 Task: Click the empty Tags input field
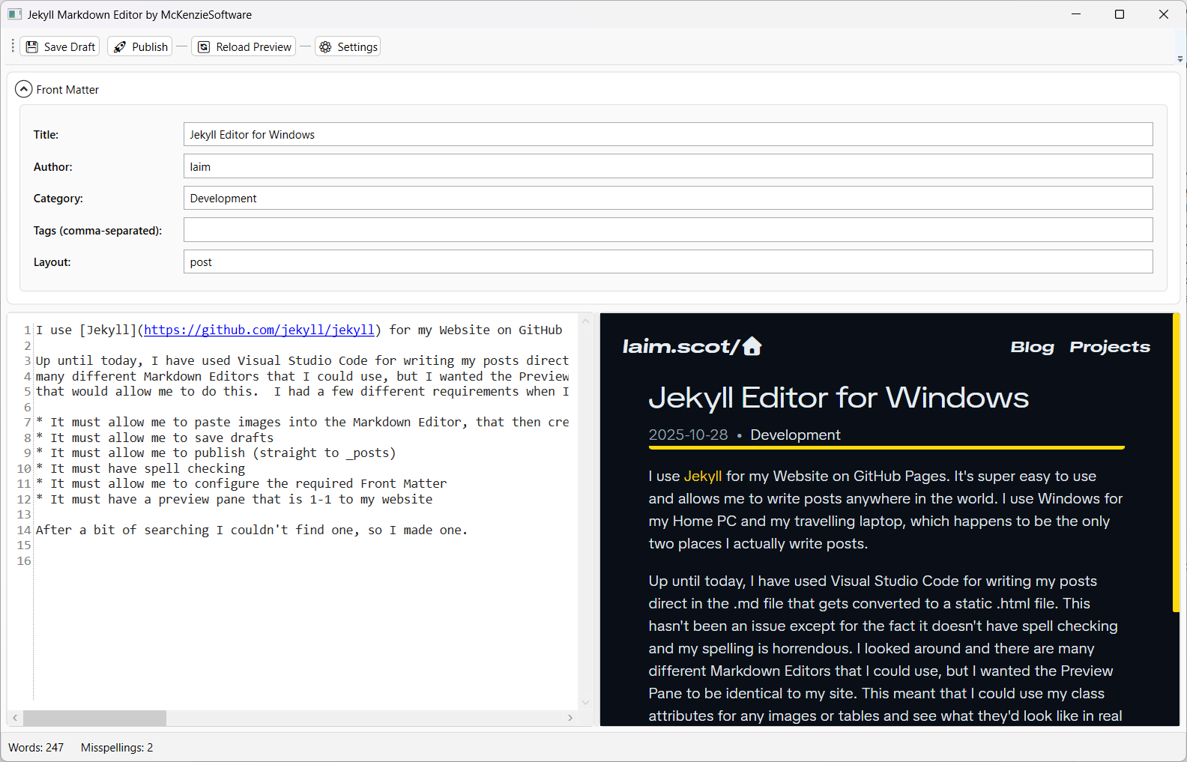point(668,230)
